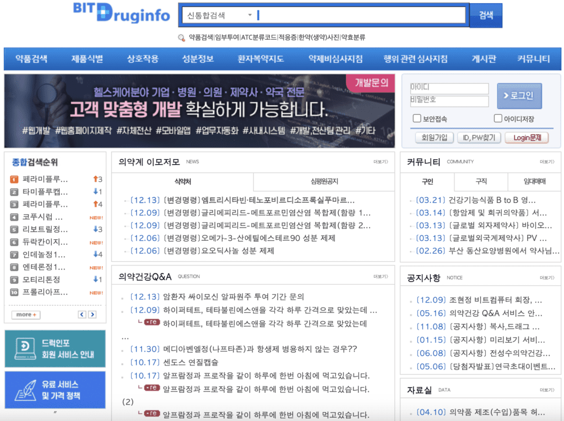
Task: Open the 신통합검색 search type dropdown
Action: pyautogui.click(x=219, y=15)
